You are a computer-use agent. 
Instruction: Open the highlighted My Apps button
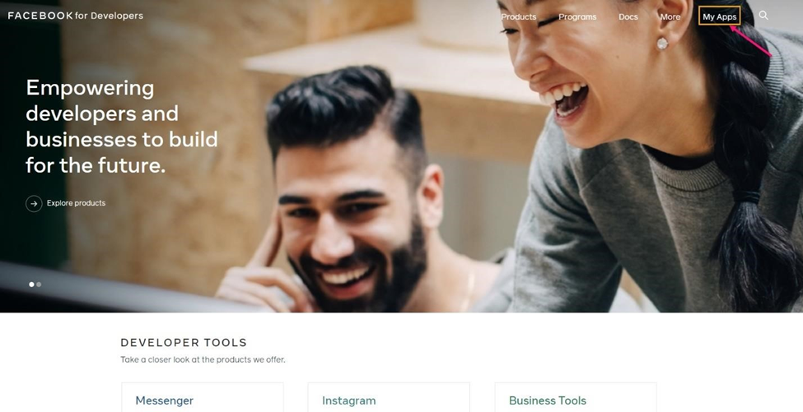tap(719, 16)
